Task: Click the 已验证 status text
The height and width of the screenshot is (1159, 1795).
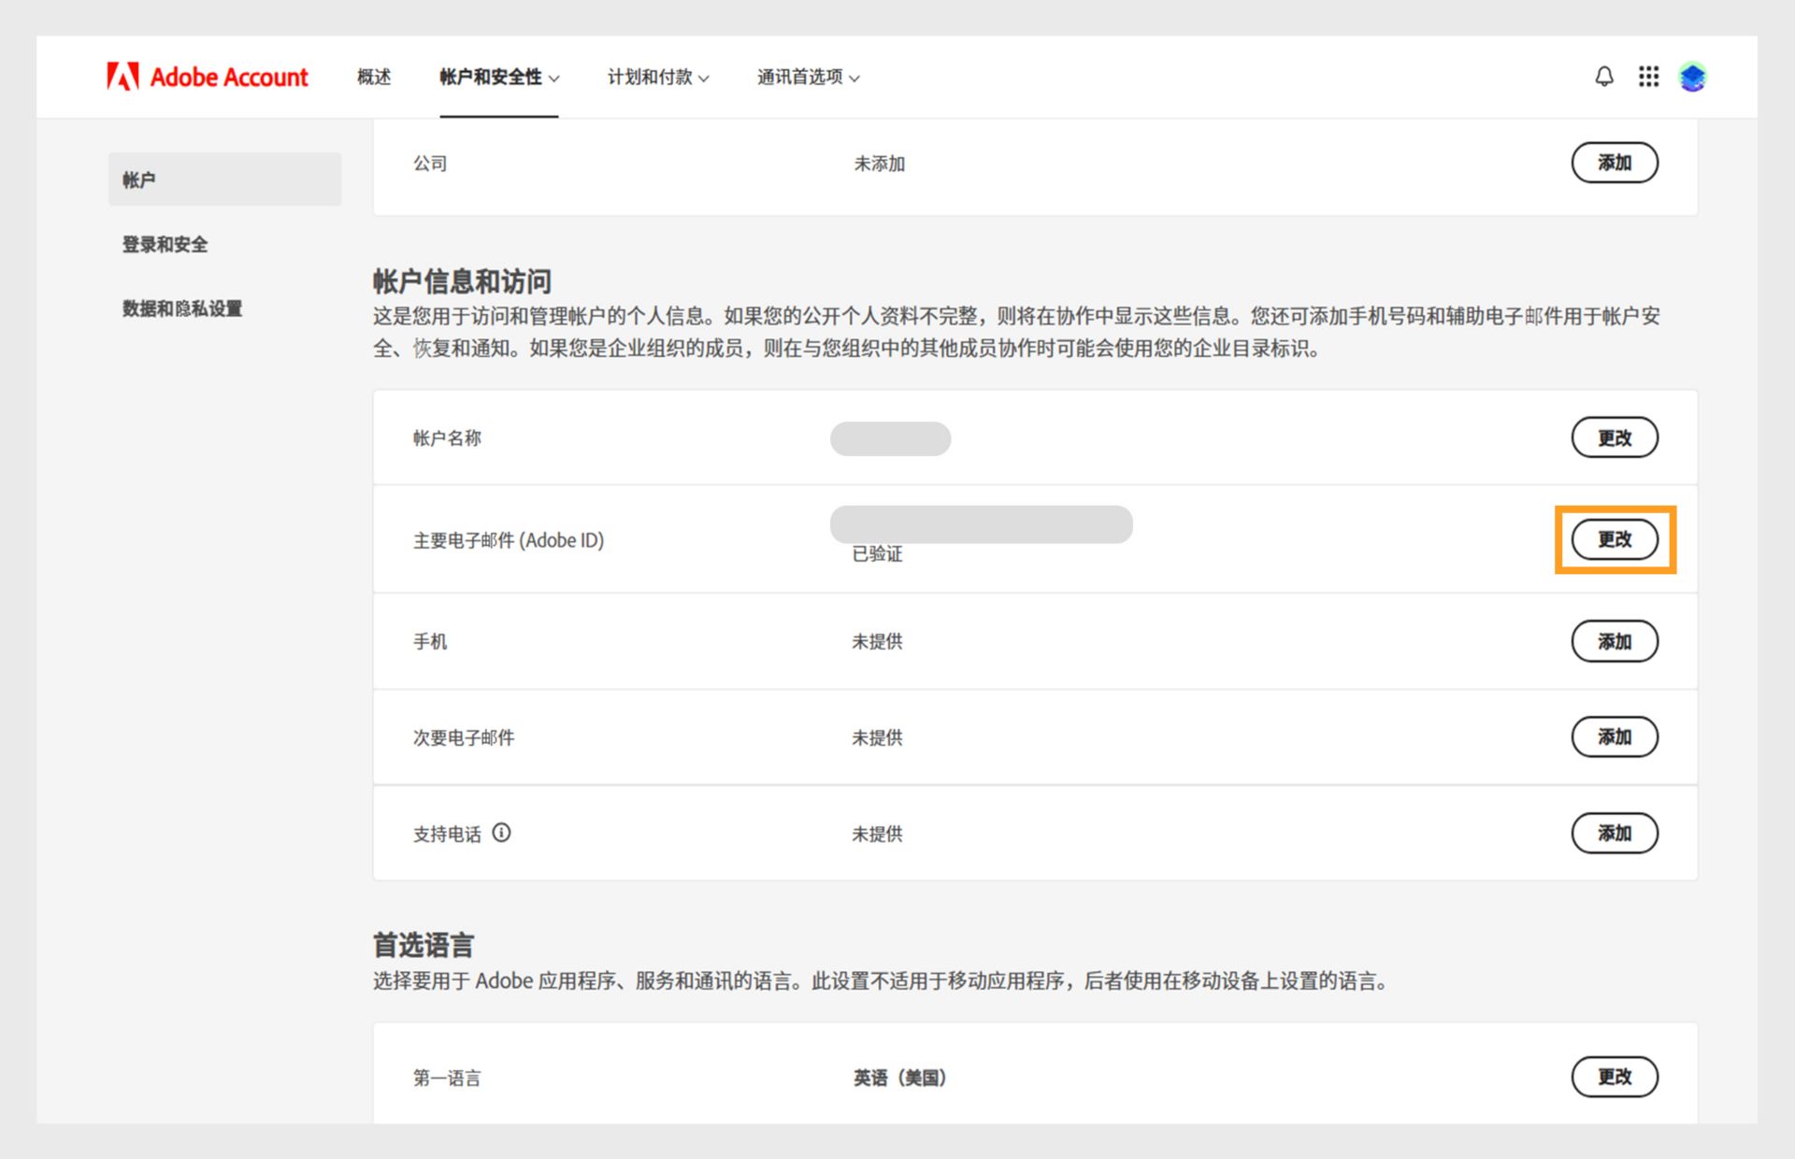Action: 877,554
